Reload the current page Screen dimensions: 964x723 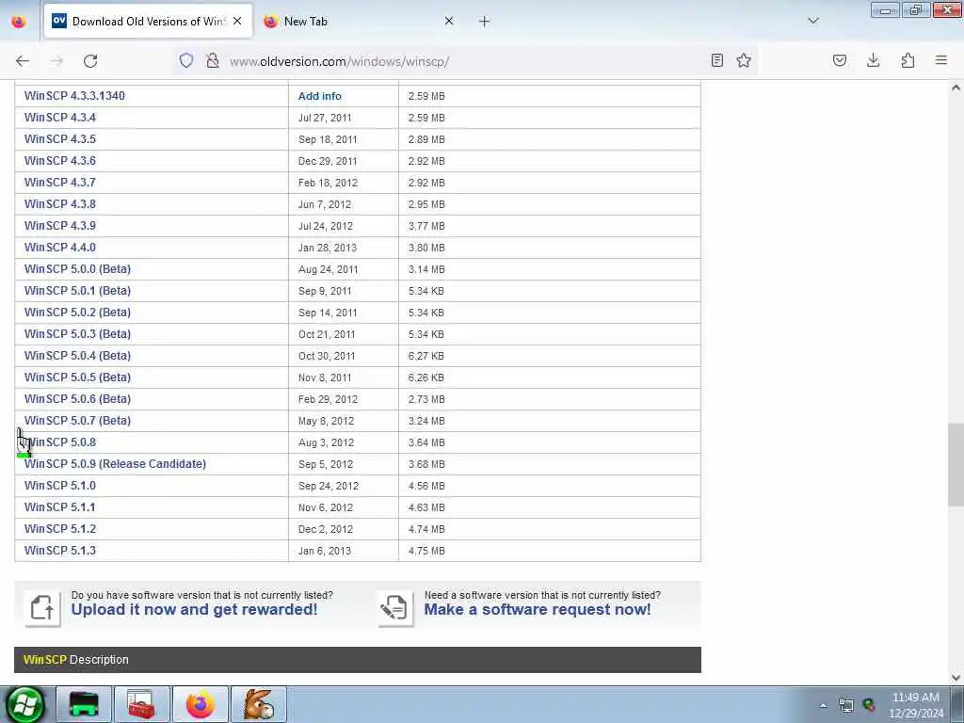(90, 61)
